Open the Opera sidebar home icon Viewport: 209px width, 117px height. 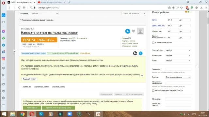pos(4,15)
